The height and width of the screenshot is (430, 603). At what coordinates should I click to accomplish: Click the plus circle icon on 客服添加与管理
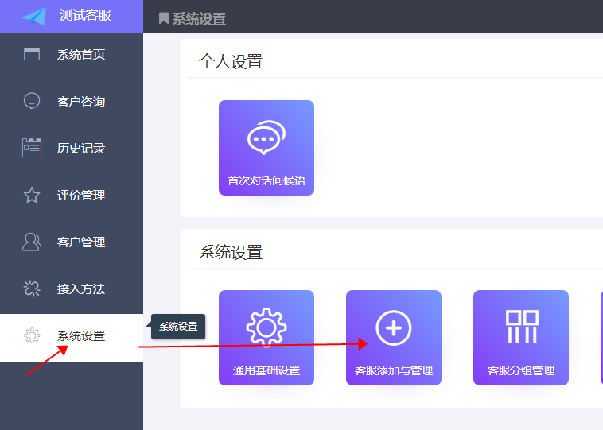tap(394, 328)
